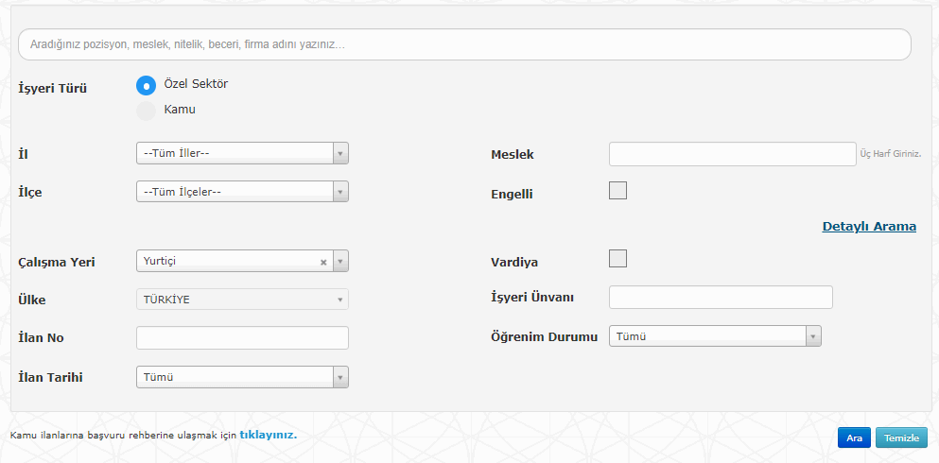
Task: Click into the Meslek input field
Action: point(733,154)
